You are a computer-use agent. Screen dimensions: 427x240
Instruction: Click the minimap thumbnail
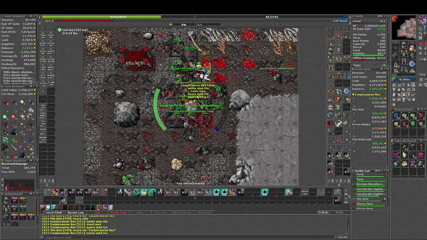(404, 27)
